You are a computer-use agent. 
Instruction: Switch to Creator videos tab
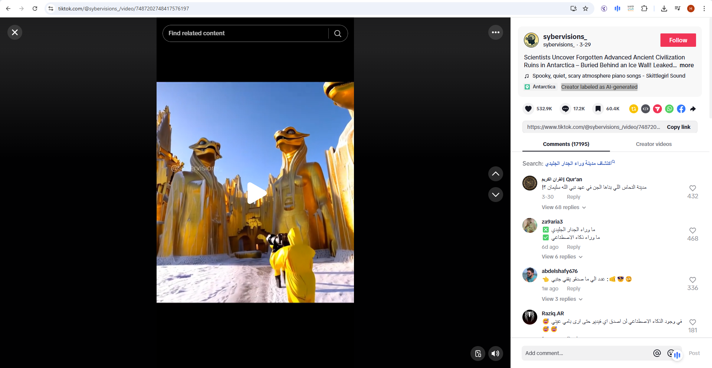(653, 144)
